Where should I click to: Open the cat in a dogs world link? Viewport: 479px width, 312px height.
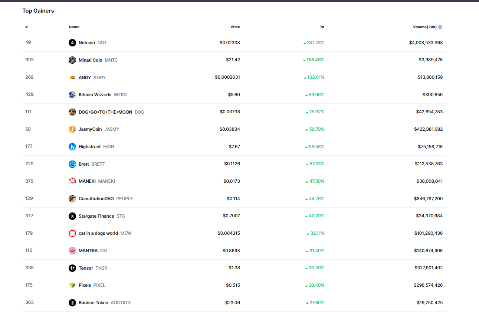(98, 233)
